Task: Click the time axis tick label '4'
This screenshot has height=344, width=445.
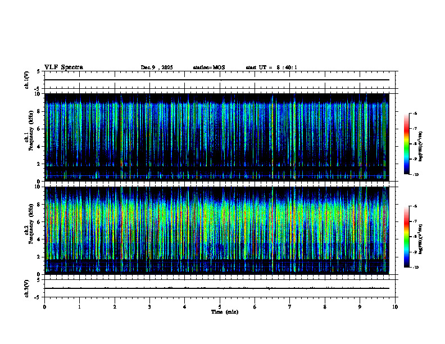Action: (x=185, y=307)
